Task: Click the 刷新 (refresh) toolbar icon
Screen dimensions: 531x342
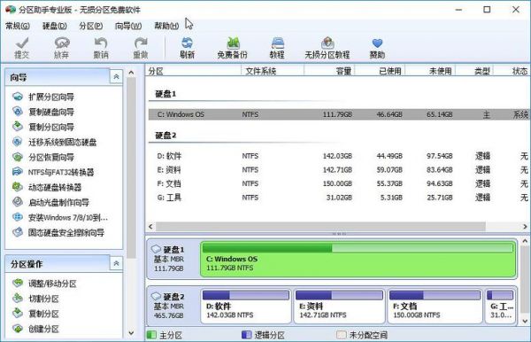Action: [187, 48]
